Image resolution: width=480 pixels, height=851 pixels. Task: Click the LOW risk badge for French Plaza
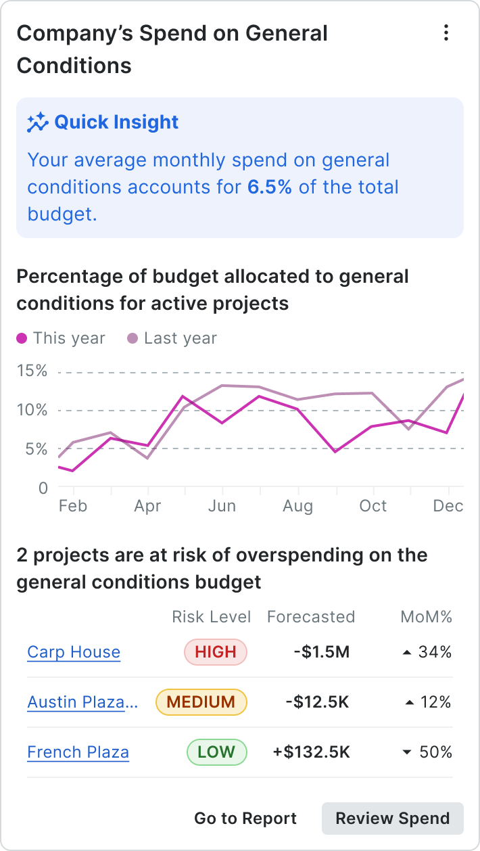coord(216,752)
